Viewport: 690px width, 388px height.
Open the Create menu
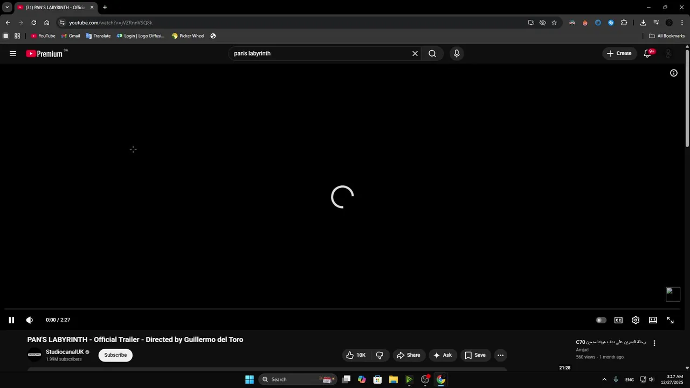tap(619, 53)
